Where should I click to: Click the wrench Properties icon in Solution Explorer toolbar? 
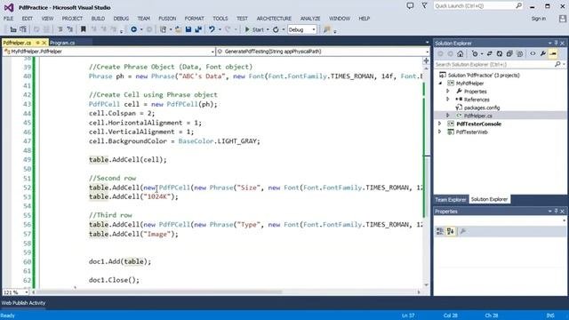[543, 53]
